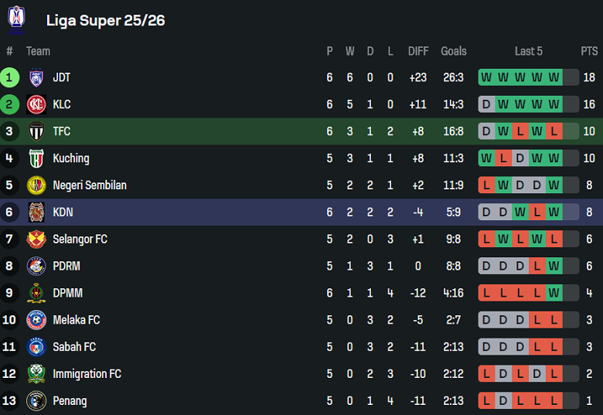Sort by Goals column header

(x=454, y=51)
